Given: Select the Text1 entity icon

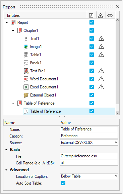Looking at the screenshot, I should pyautogui.click(x=26, y=39).
